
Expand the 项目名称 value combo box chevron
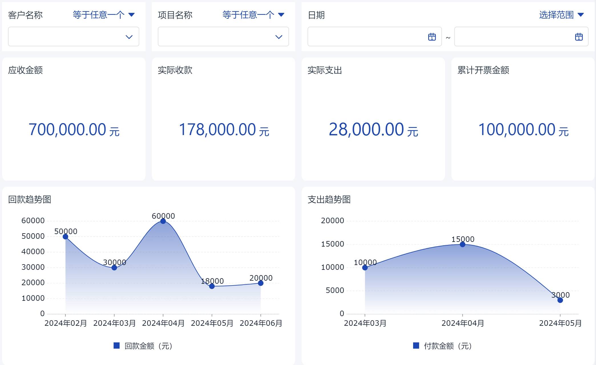coord(279,37)
